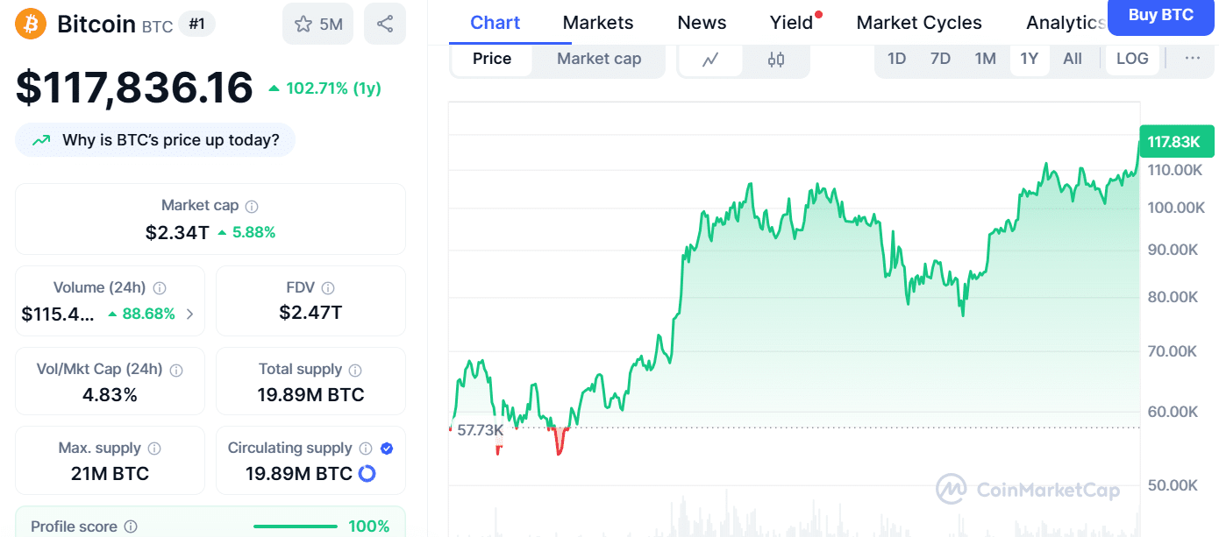The width and height of the screenshot is (1219, 537).
Task: Click Circulating supply info icon
Action: [x=366, y=449]
